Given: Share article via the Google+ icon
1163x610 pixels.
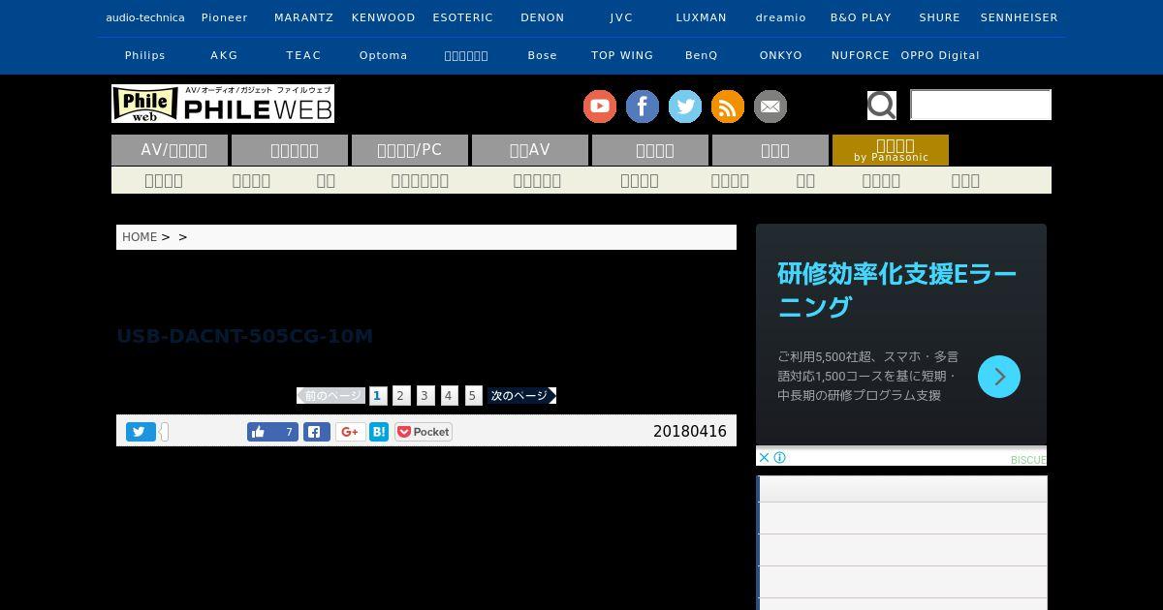Looking at the screenshot, I should click(x=351, y=432).
